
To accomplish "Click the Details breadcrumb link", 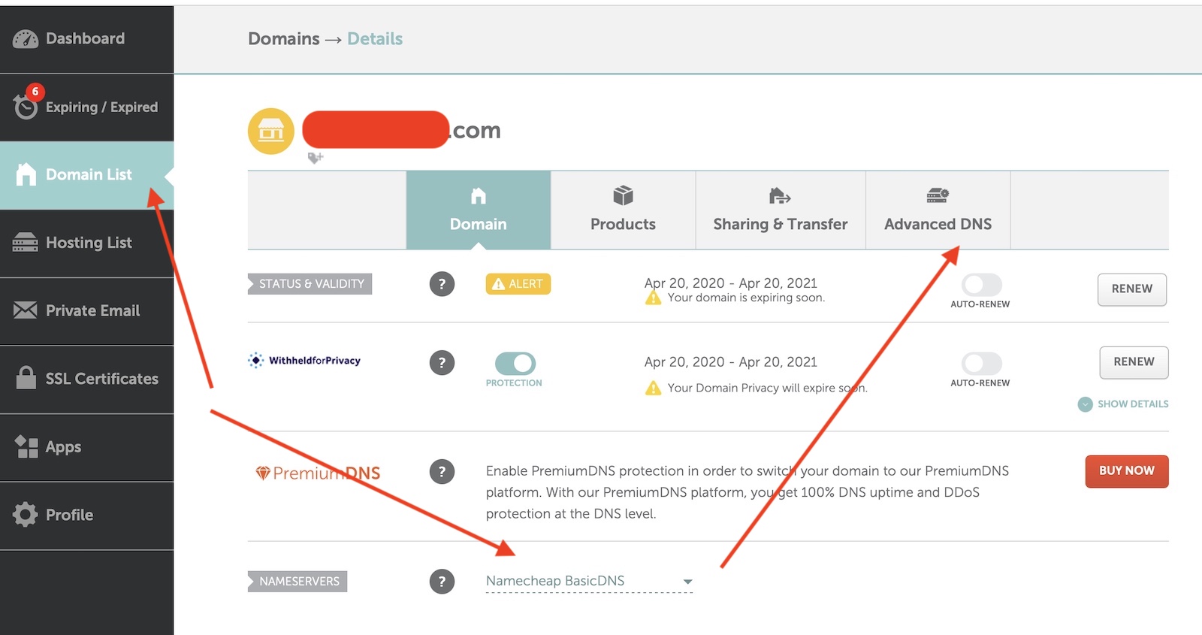I will [375, 39].
